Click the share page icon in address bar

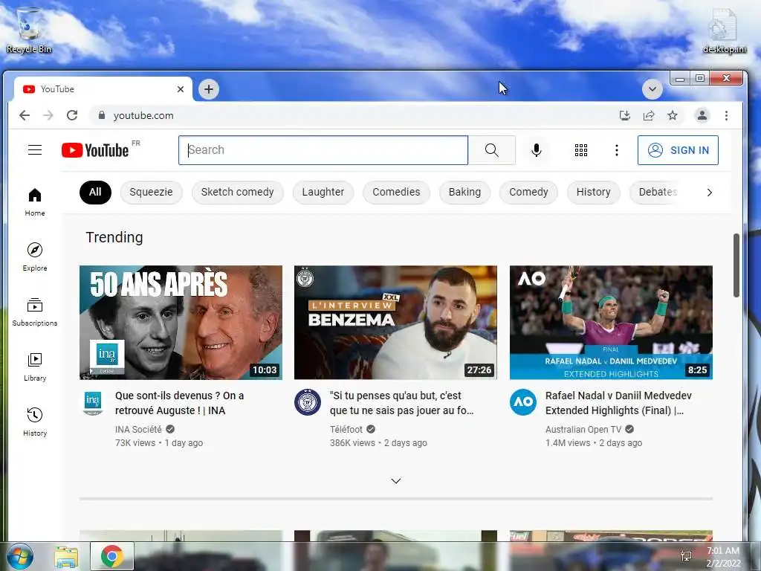point(648,115)
